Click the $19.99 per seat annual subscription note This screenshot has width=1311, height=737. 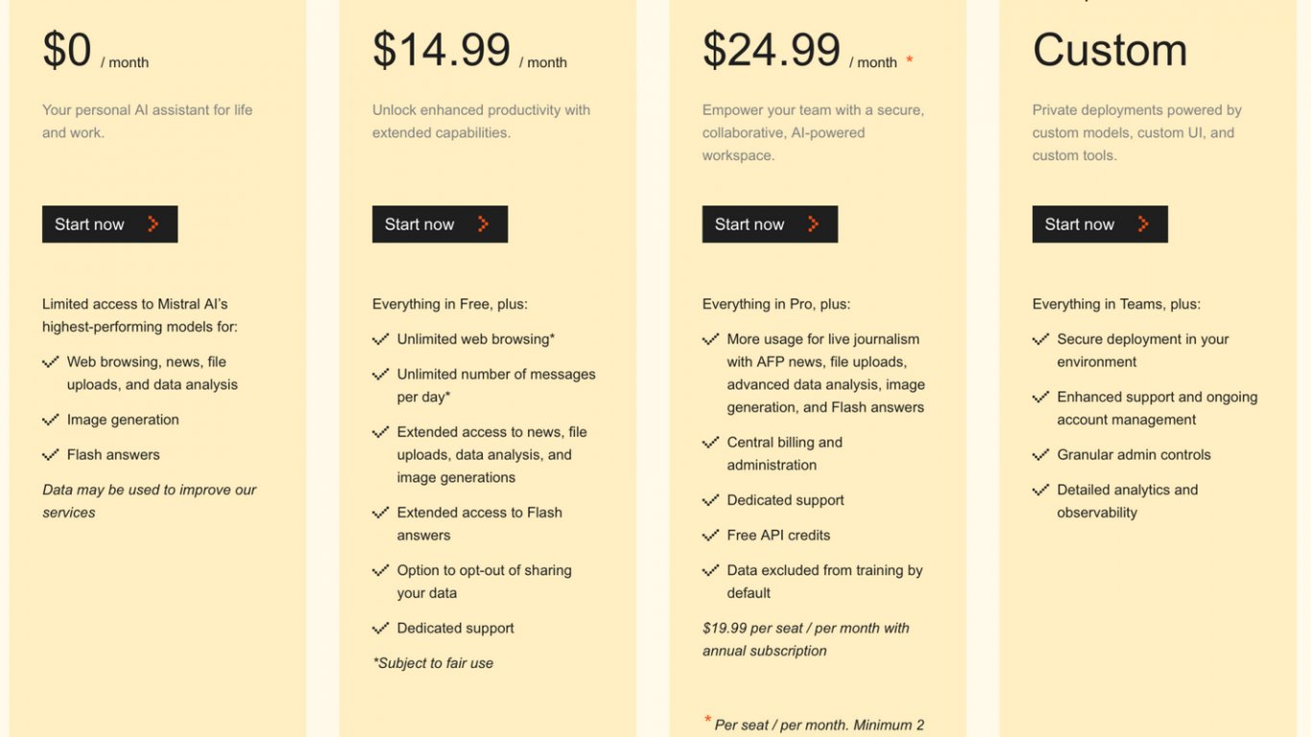coord(806,639)
